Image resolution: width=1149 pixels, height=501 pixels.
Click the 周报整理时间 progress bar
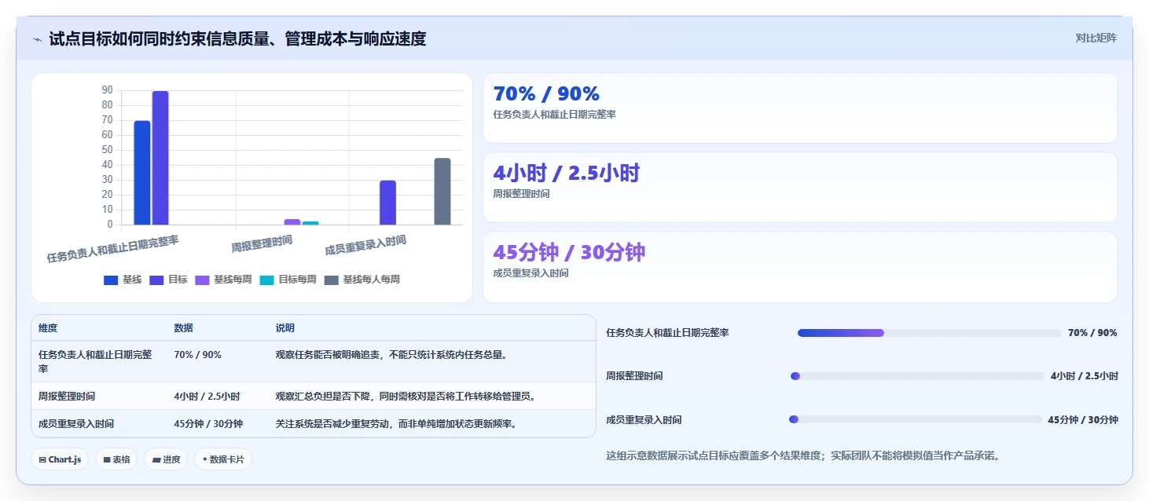pyautogui.click(x=917, y=376)
